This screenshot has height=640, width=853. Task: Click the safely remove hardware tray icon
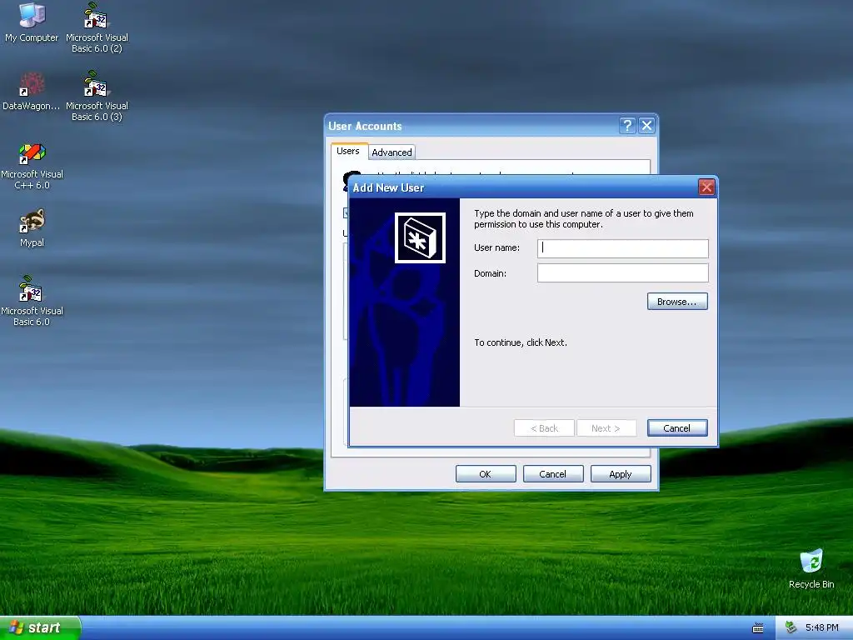[791, 627]
